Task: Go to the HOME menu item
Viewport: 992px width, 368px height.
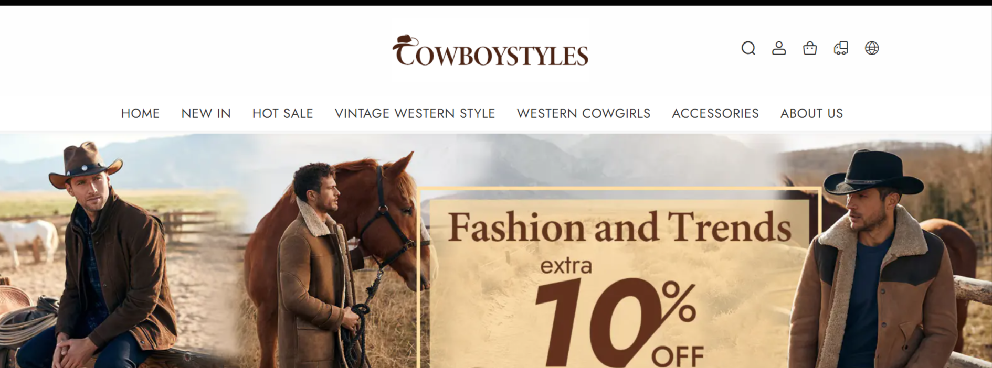Action: click(x=140, y=113)
